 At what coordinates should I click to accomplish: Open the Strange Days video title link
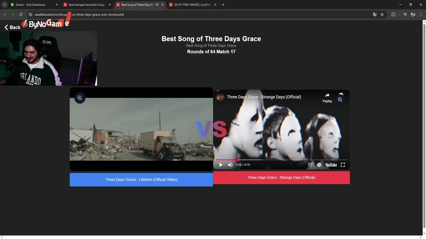click(x=264, y=97)
